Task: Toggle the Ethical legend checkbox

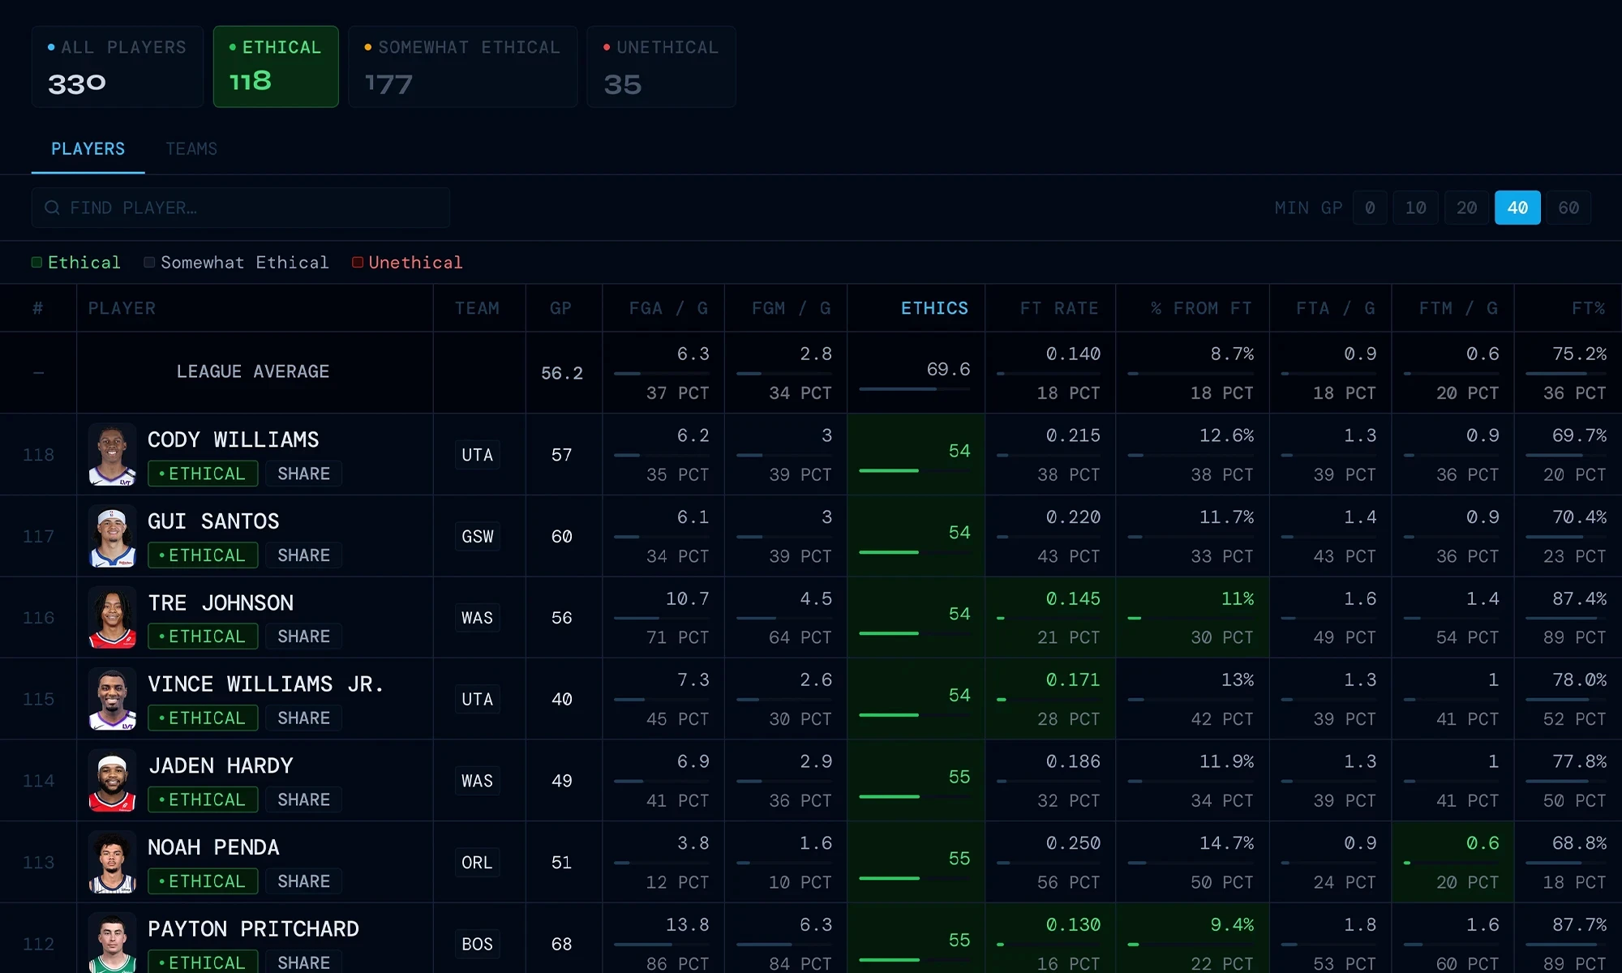Action: click(x=36, y=263)
